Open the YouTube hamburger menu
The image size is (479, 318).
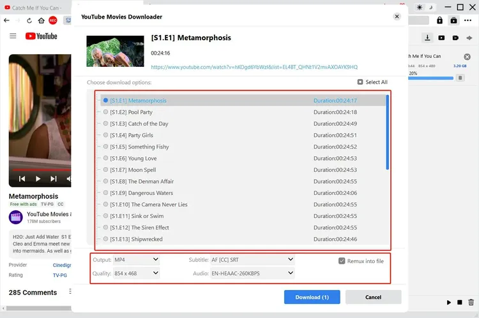tap(13, 36)
